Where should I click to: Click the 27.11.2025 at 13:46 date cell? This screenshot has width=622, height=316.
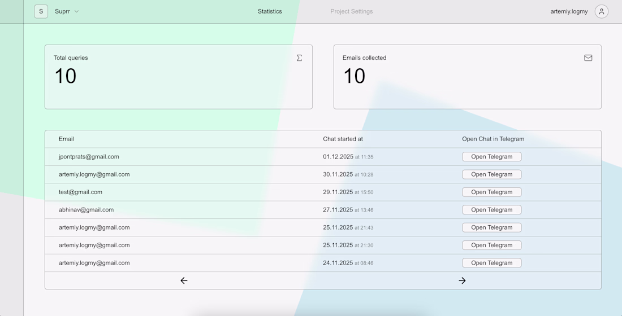click(x=348, y=210)
